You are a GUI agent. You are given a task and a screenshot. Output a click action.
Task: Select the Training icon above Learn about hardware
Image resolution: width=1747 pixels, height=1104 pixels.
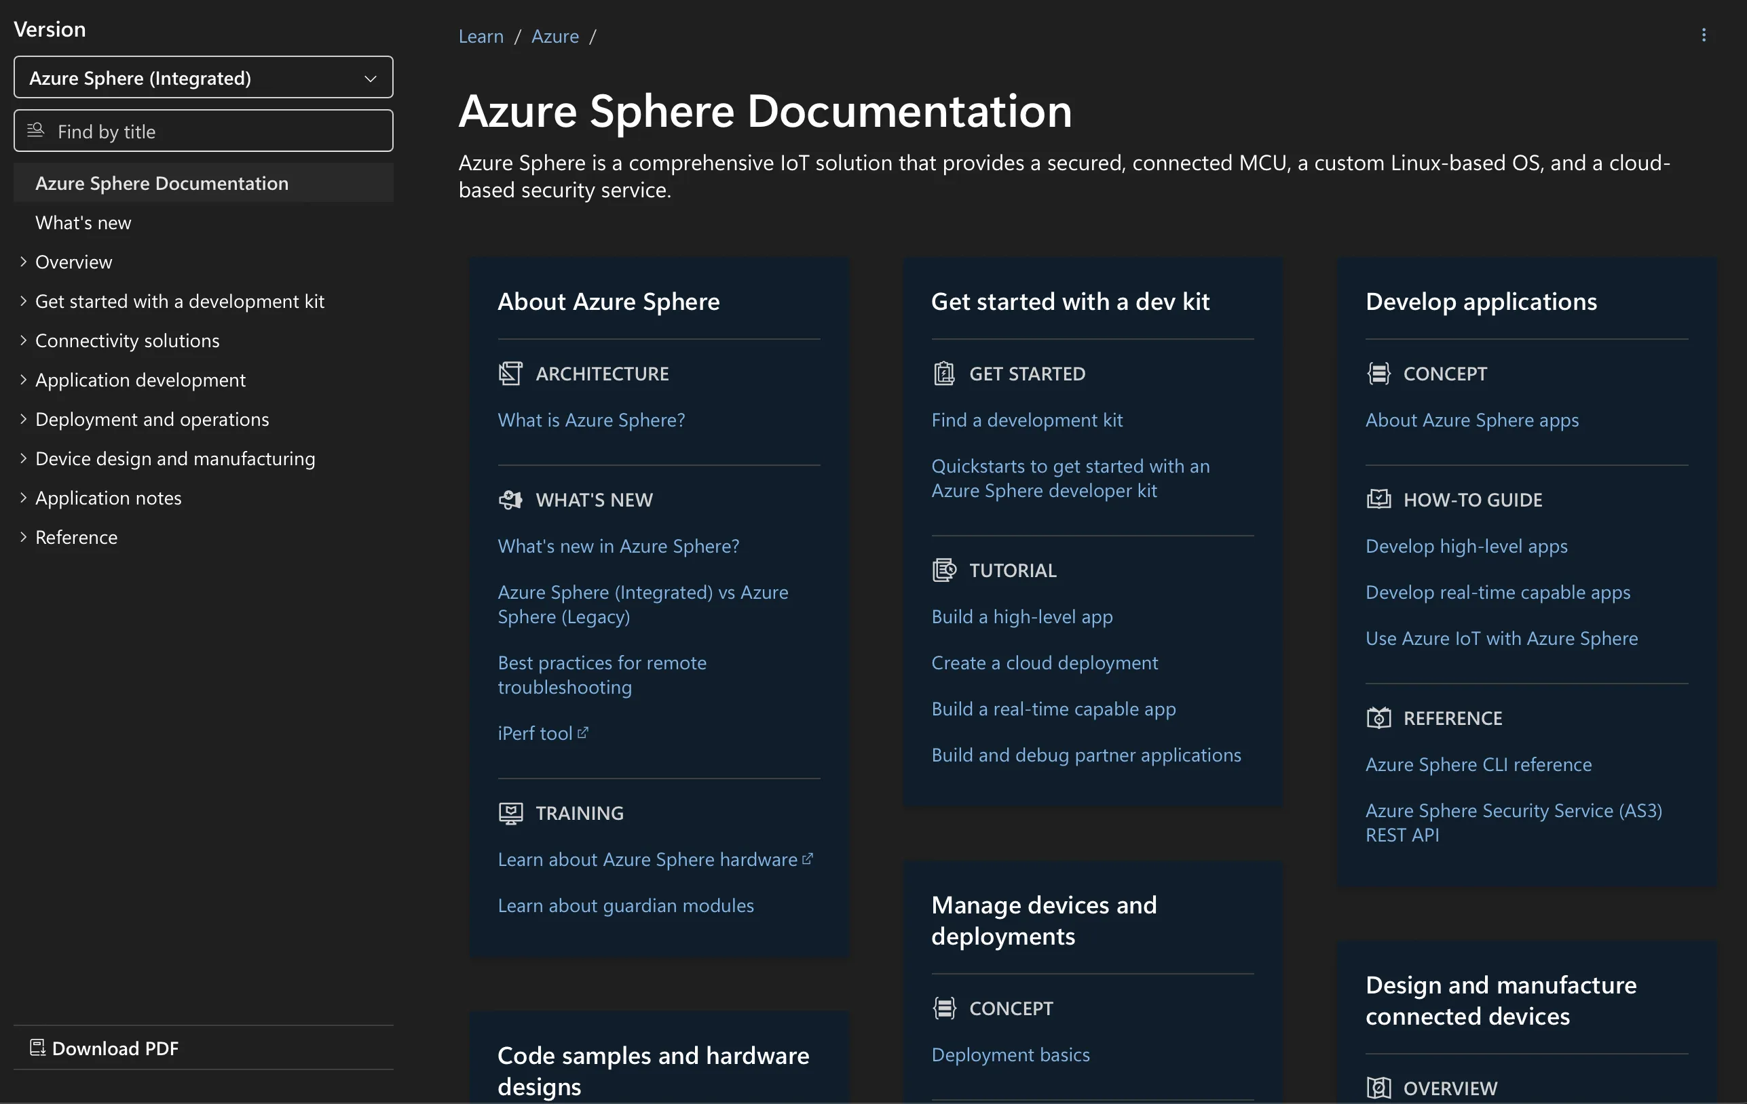[x=510, y=813]
